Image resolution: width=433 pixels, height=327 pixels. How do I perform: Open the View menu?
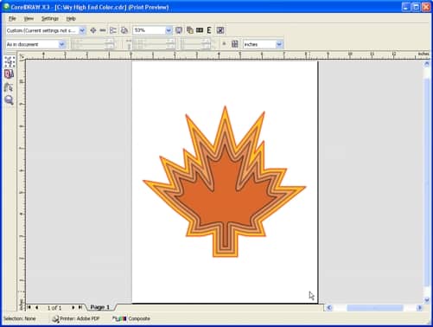click(29, 19)
